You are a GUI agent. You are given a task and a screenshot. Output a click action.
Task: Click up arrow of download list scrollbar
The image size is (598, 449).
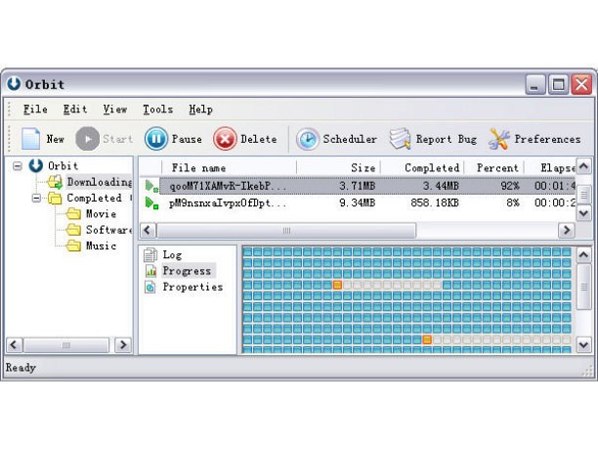(x=583, y=166)
